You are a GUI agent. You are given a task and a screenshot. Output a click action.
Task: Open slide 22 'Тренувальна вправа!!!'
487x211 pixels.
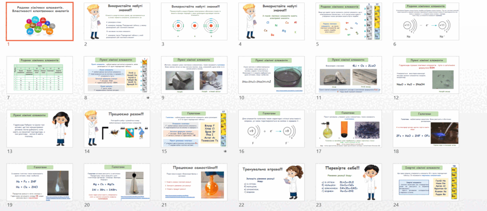272,182
